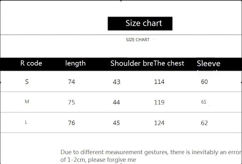Screen dimensions: 242x164
Task: Select the size L row label
Action: 26,122
